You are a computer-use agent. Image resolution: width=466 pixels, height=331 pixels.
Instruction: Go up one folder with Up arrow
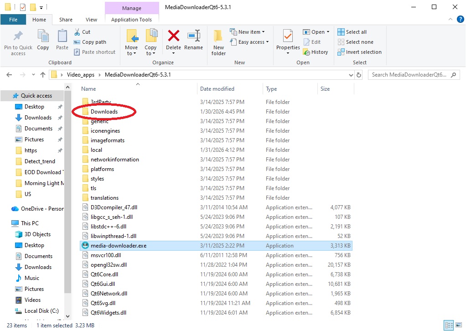(x=43, y=75)
